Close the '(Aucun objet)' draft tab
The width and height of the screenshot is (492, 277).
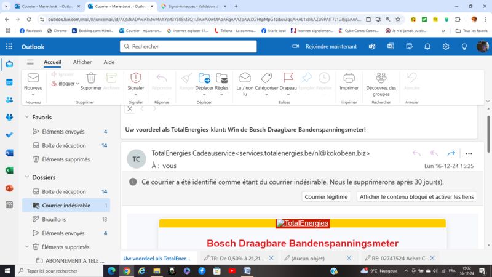click(x=349, y=258)
